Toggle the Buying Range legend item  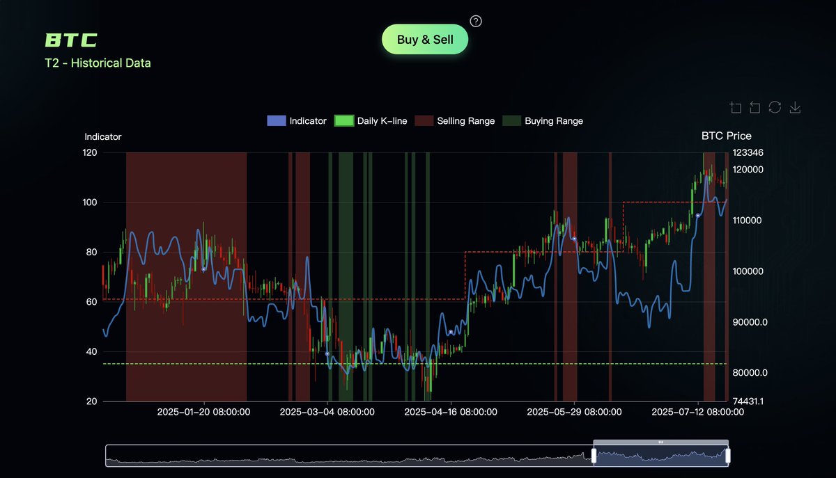click(x=543, y=121)
